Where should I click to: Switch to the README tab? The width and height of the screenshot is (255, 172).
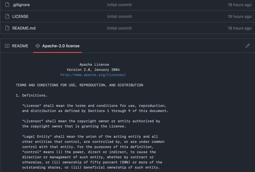click(19, 46)
